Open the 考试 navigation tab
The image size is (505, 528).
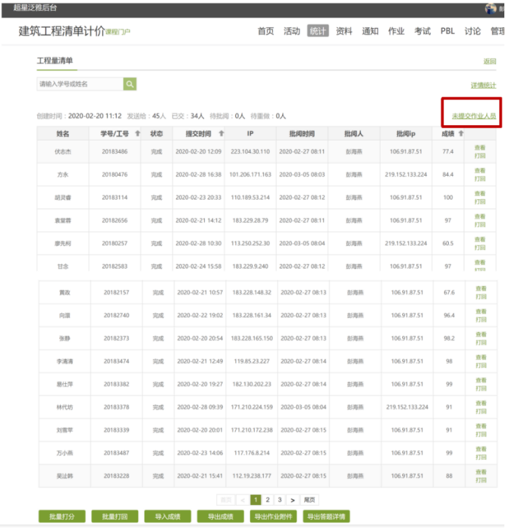pos(423,31)
